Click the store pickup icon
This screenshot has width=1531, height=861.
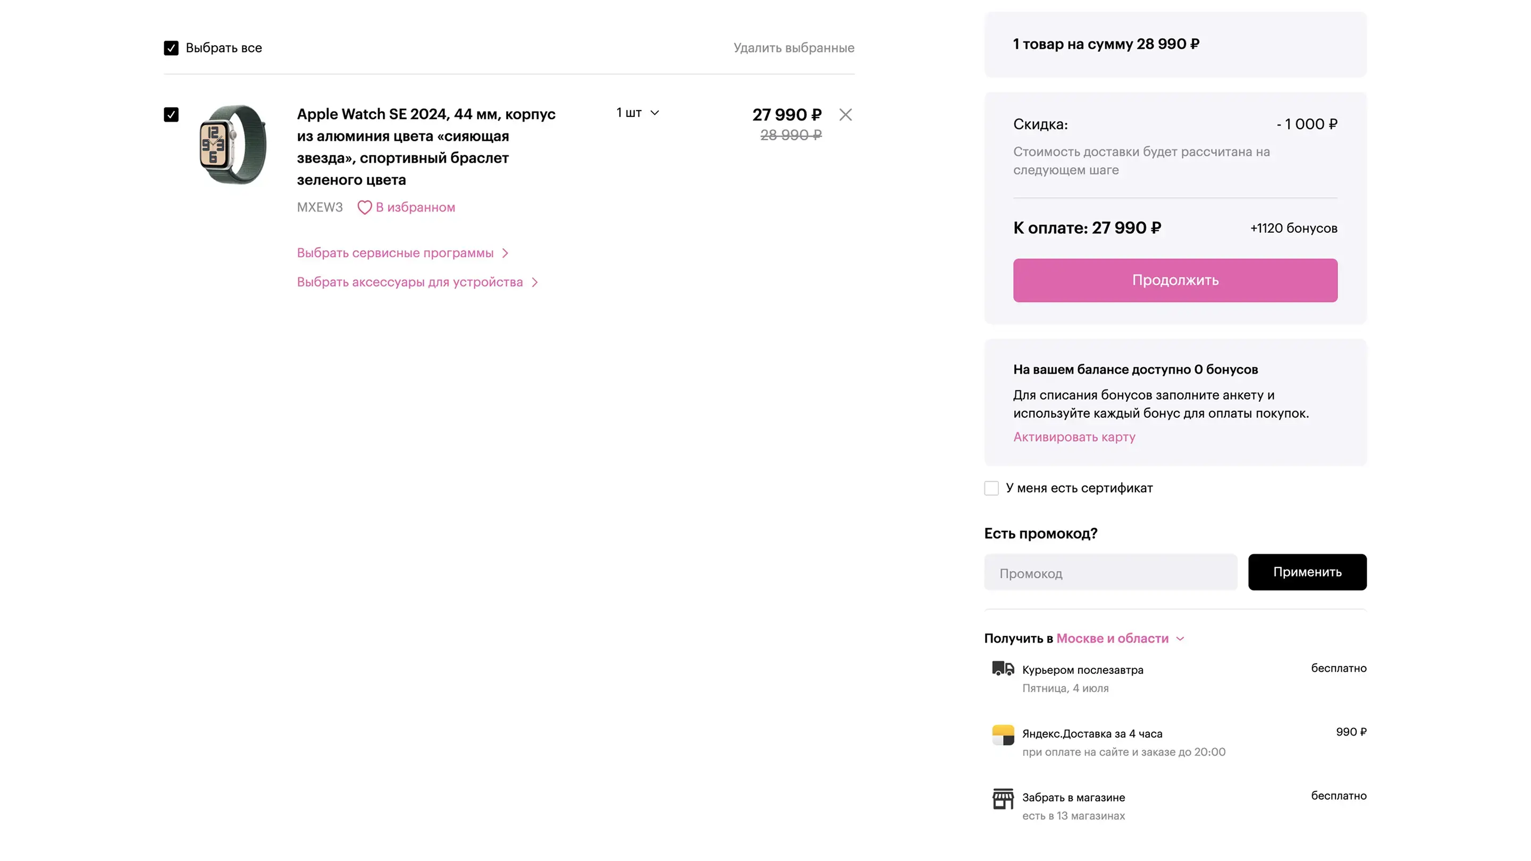coord(1003,799)
